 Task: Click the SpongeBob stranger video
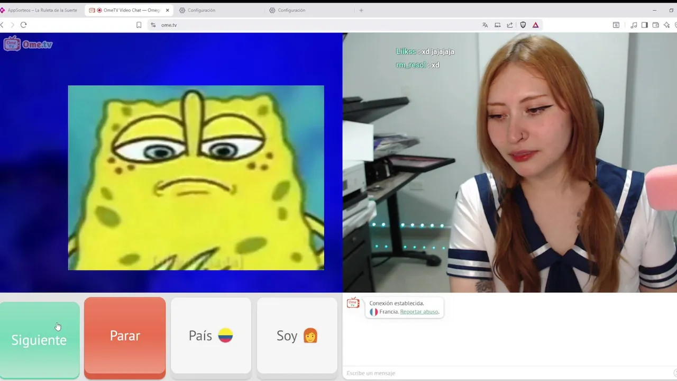coord(196,178)
